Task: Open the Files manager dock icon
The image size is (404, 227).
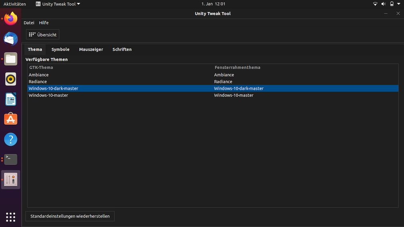Action: point(11,59)
